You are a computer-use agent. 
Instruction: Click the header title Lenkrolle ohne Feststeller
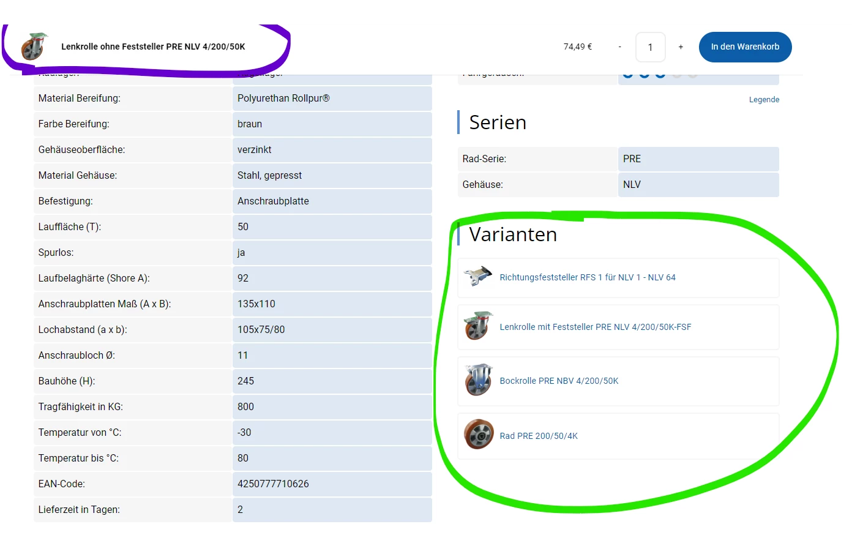(x=153, y=47)
